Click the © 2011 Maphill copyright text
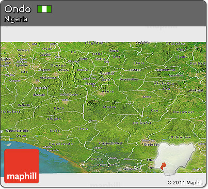The image size is (208, 189). [x=185, y=182]
